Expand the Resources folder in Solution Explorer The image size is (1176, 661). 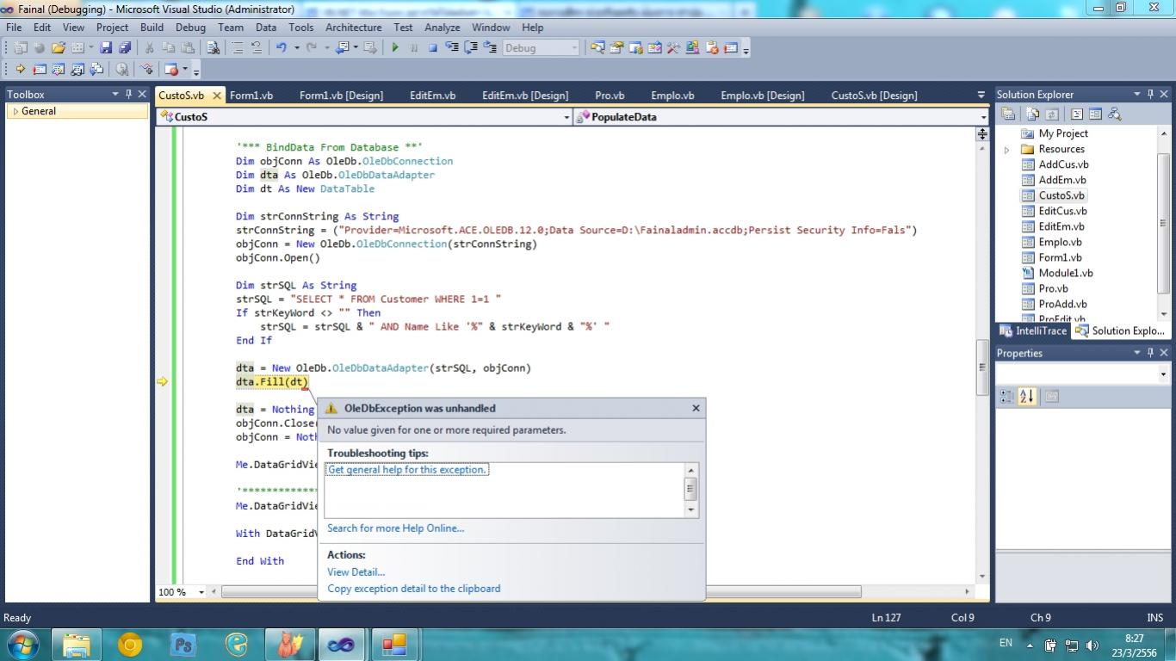pos(1006,150)
